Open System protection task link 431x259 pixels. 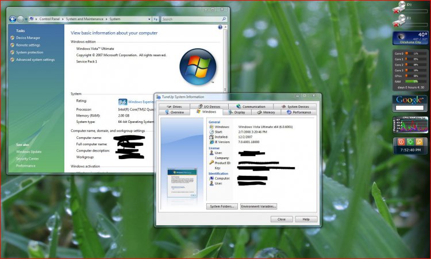click(x=29, y=52)
